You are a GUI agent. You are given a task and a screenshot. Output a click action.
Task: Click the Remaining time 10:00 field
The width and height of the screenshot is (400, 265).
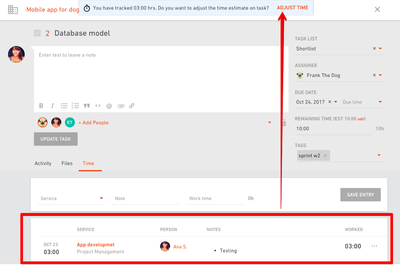(333, 129)
